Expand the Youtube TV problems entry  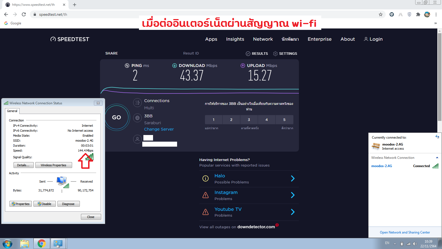(293, 212)
